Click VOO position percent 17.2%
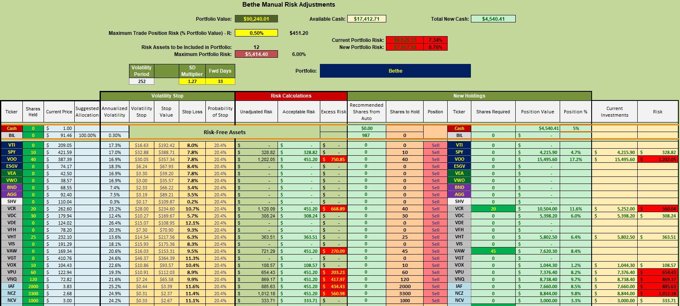This screenshot has width=680, height=306. [575, 159]
